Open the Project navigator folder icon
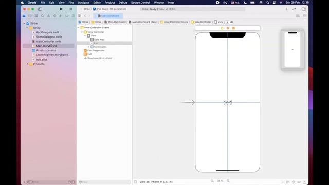The height and width of the screenshot is (185, 329). pos(24,16)
